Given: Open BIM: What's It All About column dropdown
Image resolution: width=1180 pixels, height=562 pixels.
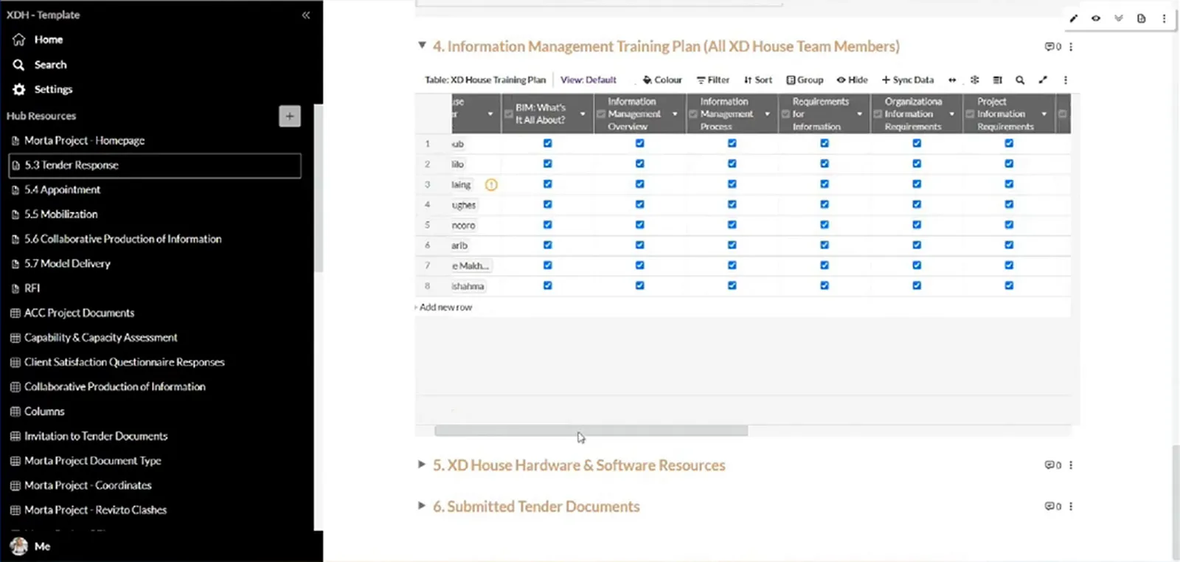Looking at the screenshot, I should tap(583, 114).
